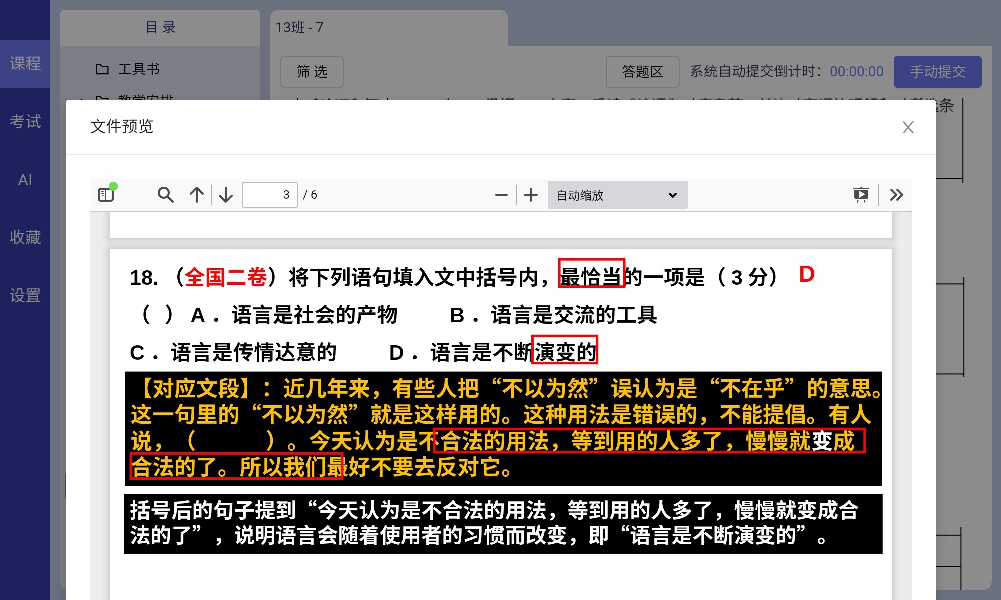This screenshot has width=1001, height=600.
Task: Open the 课程 sidebar item
Action: pyautogui.click(x=25, y=64)
